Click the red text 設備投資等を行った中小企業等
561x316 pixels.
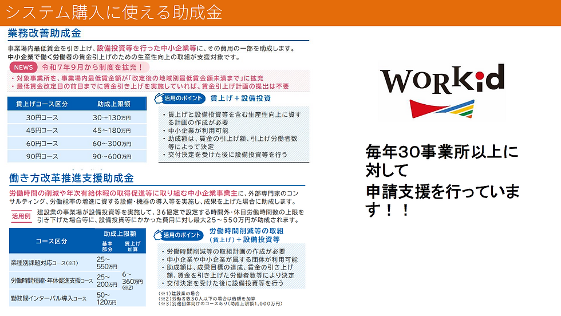(x=147, y=48)
